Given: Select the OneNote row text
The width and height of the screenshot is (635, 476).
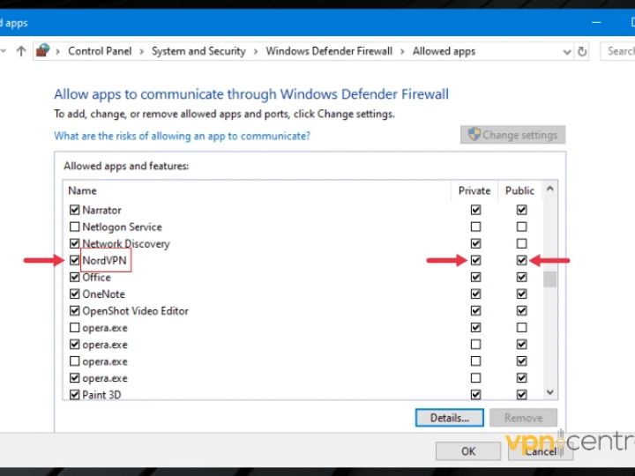Looking at the screenshot, I should coord(103,294).
